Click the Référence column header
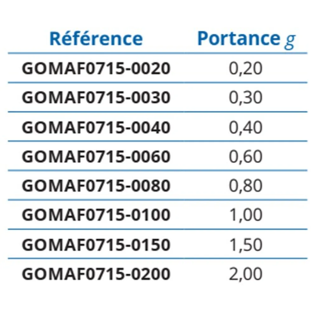 tap(96, 39)
